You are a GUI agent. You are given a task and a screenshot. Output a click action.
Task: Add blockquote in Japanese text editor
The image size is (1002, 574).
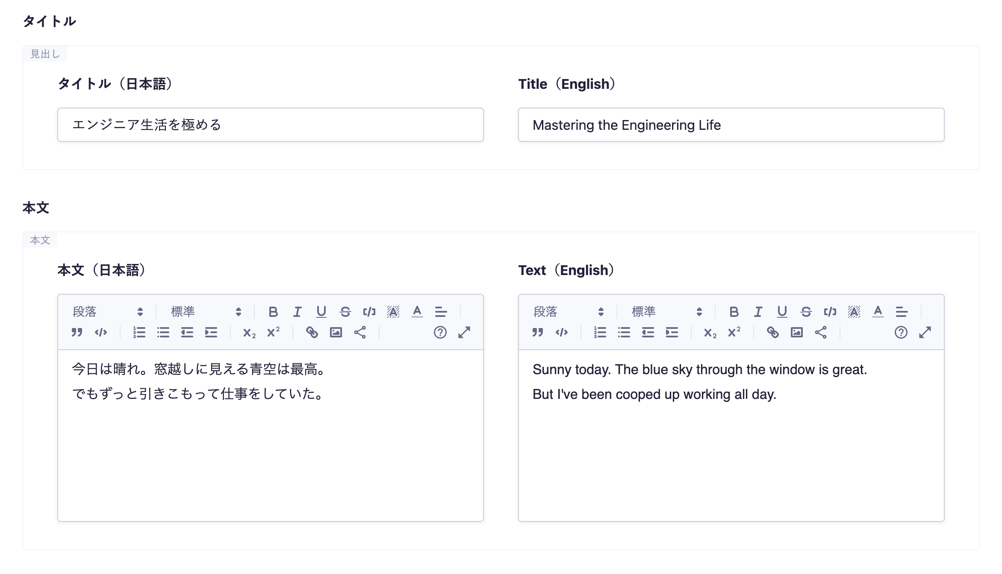point(77,332)
